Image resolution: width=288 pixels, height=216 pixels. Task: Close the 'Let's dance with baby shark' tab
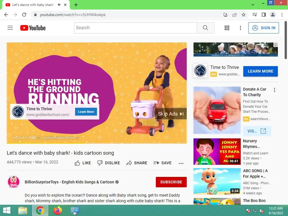[x=65, y=5]
